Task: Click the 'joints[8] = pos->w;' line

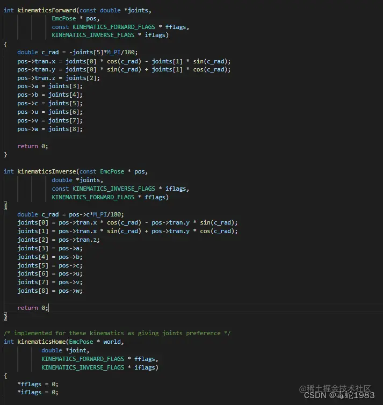Action: (x=50, y=291)
